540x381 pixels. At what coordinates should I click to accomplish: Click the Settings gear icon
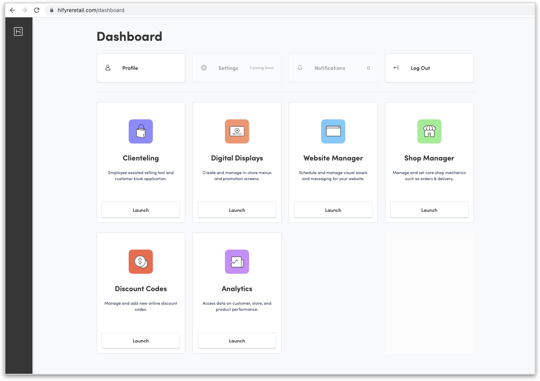click(x=204, y=68)
